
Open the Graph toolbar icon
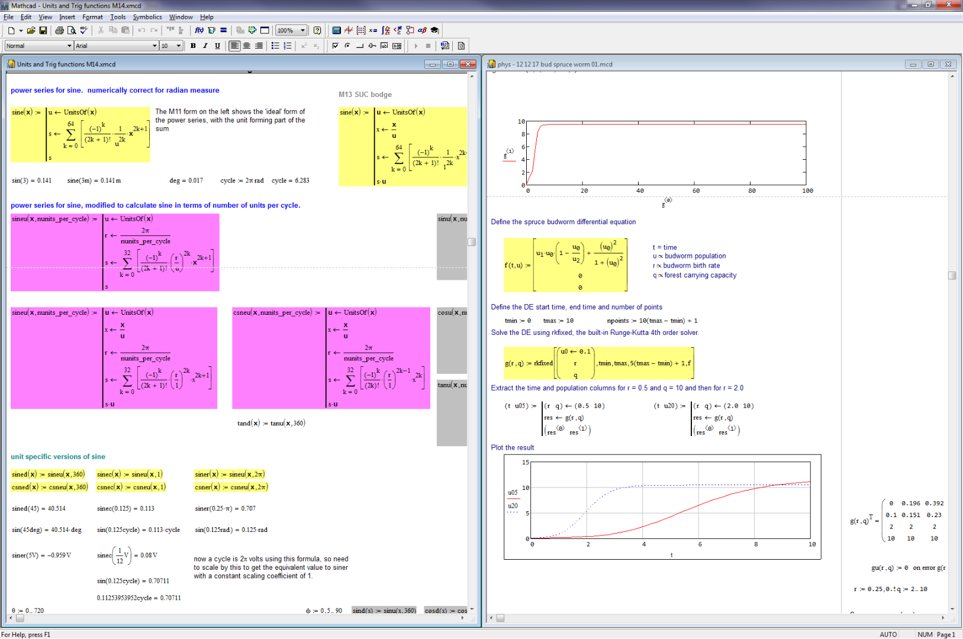click(x=349, y=30)
